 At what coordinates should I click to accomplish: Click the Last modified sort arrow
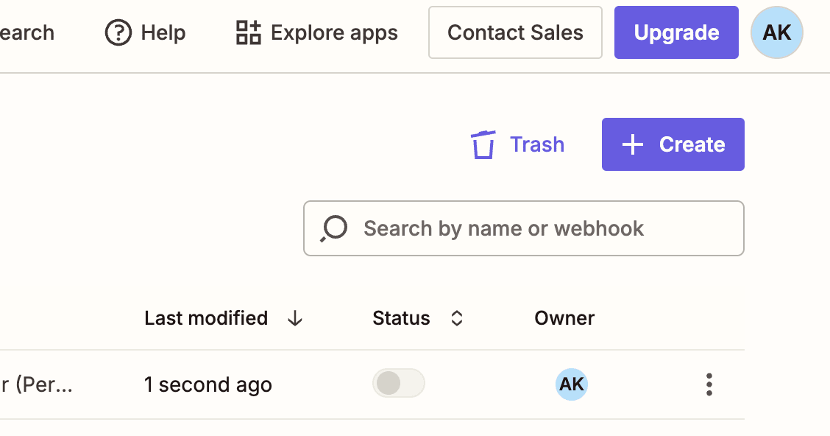click(x=295, y=318)
